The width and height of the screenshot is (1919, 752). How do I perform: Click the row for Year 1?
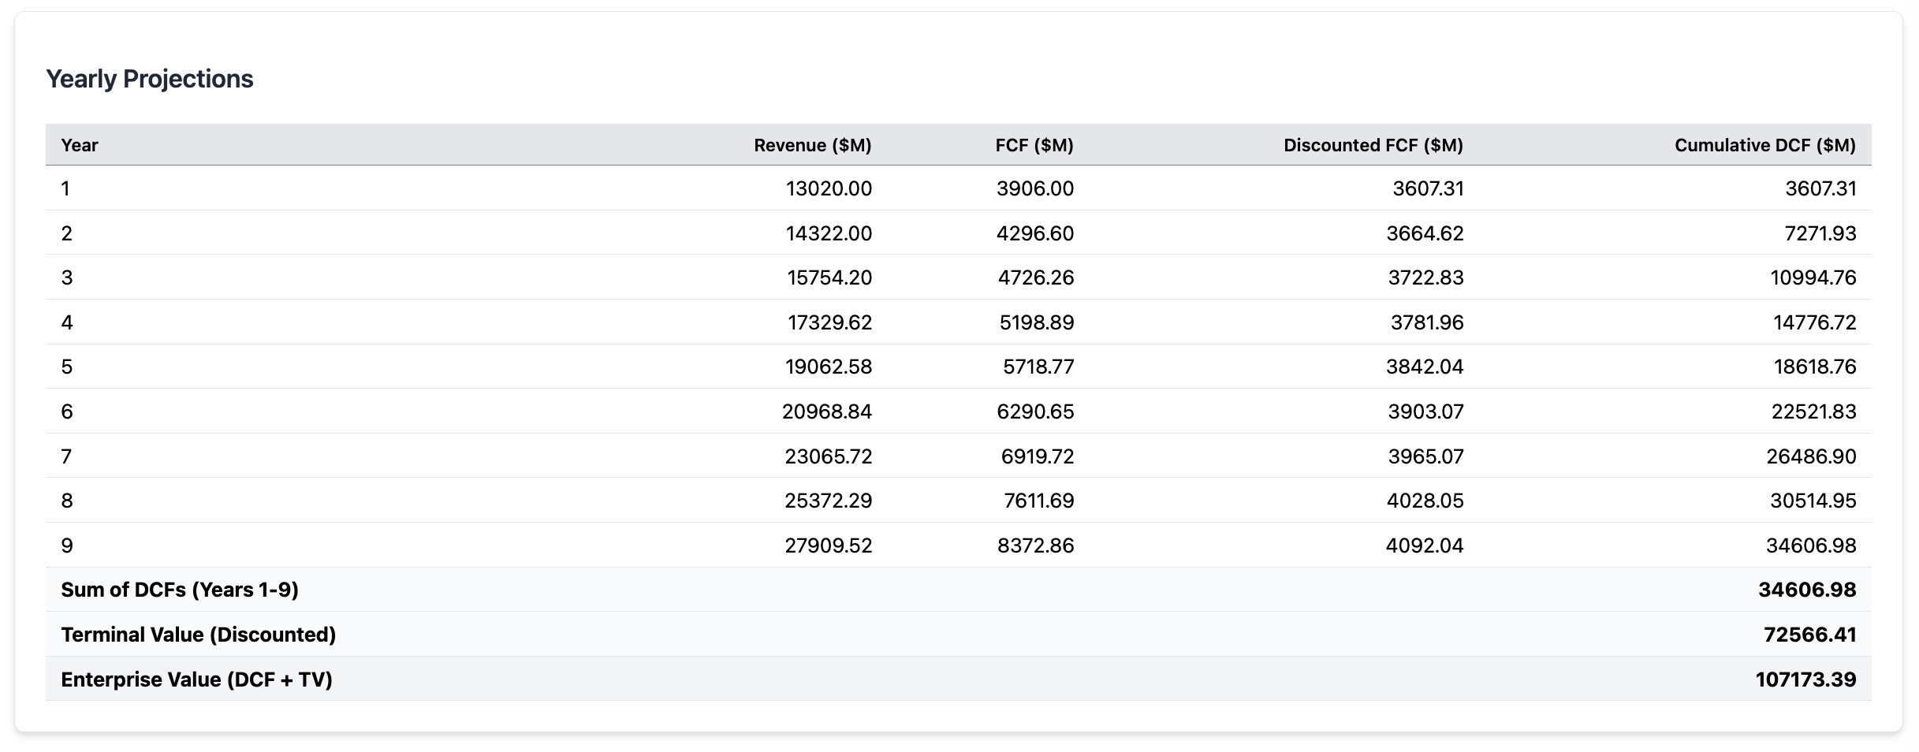(946, 188)
